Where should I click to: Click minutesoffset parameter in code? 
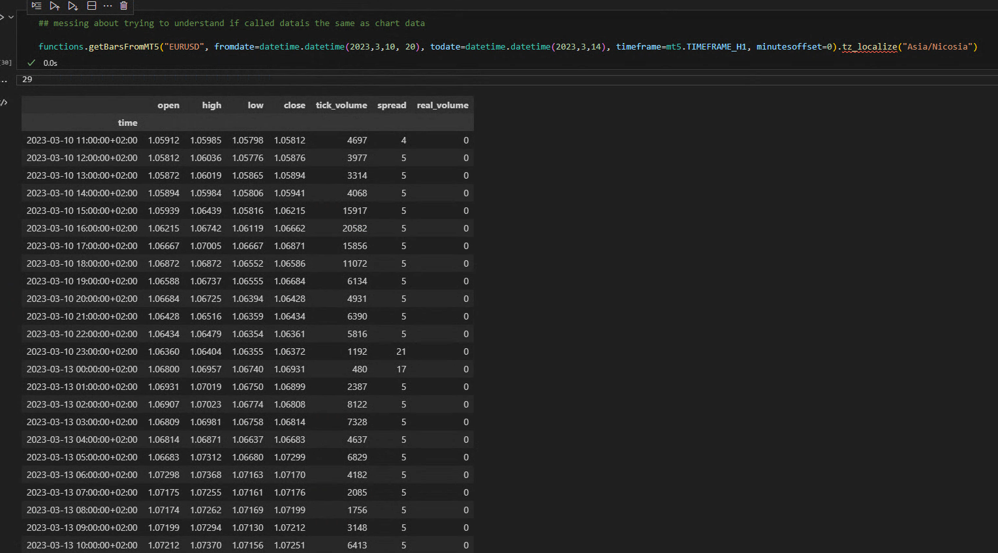[789, 46]
